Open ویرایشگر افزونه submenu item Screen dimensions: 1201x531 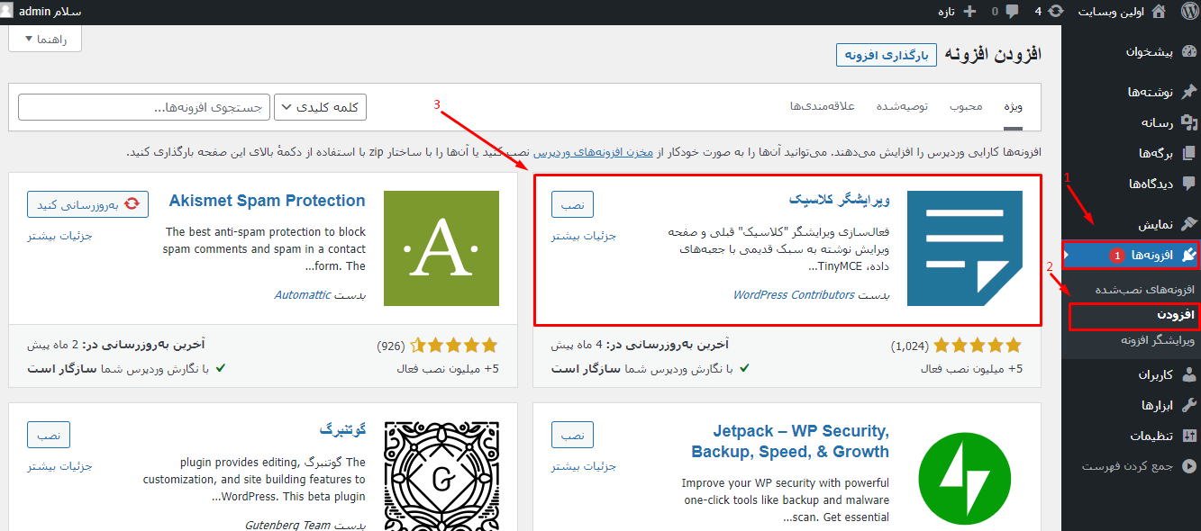coord(1157,340)
